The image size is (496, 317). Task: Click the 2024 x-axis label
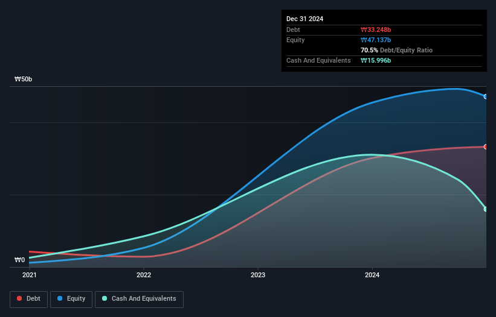(x=372, y=275)
